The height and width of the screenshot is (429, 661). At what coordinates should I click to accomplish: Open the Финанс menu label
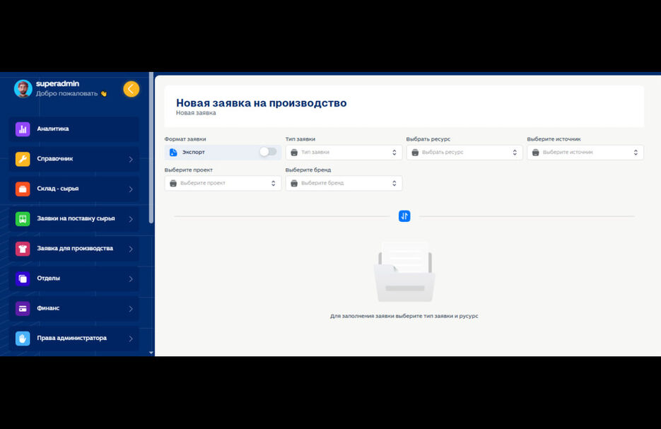(48, 308)
